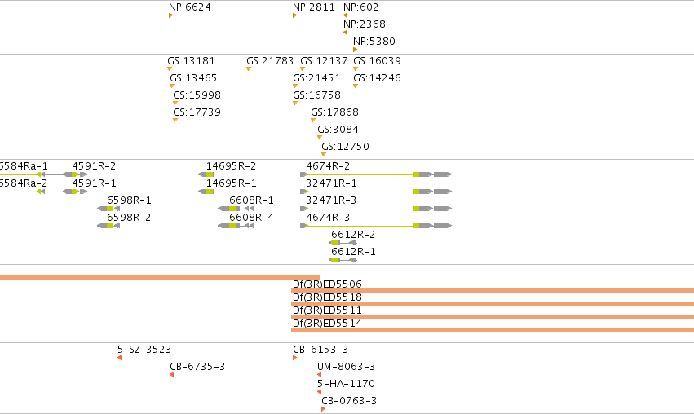Select the 14695R-2 transcript glyph
Image resolution: width=694 pixels, height=414 pixels.
pos(206,174)
